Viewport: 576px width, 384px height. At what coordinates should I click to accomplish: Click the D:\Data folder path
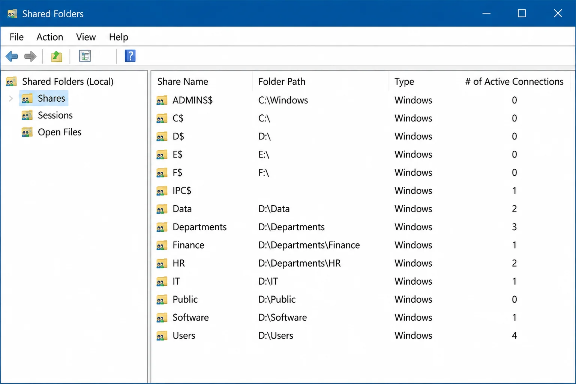[x=274, y=209]
